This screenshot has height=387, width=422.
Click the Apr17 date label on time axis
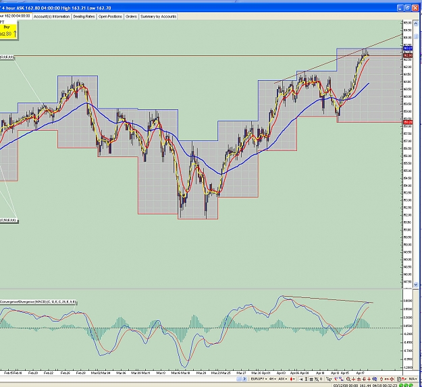point(361,373)
